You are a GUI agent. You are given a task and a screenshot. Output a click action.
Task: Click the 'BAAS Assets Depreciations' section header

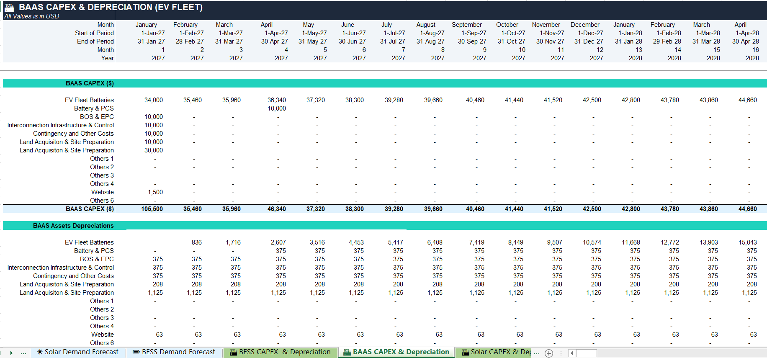click(x=73, y=226)
